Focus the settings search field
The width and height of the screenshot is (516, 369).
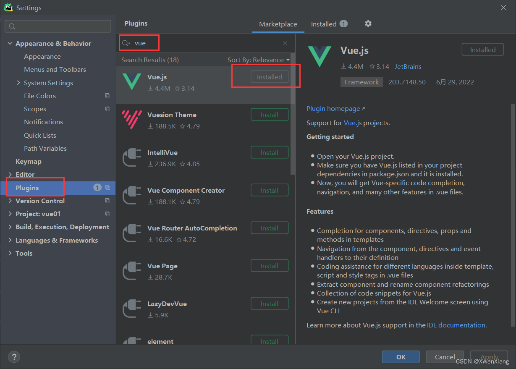(x=58, y=26)
